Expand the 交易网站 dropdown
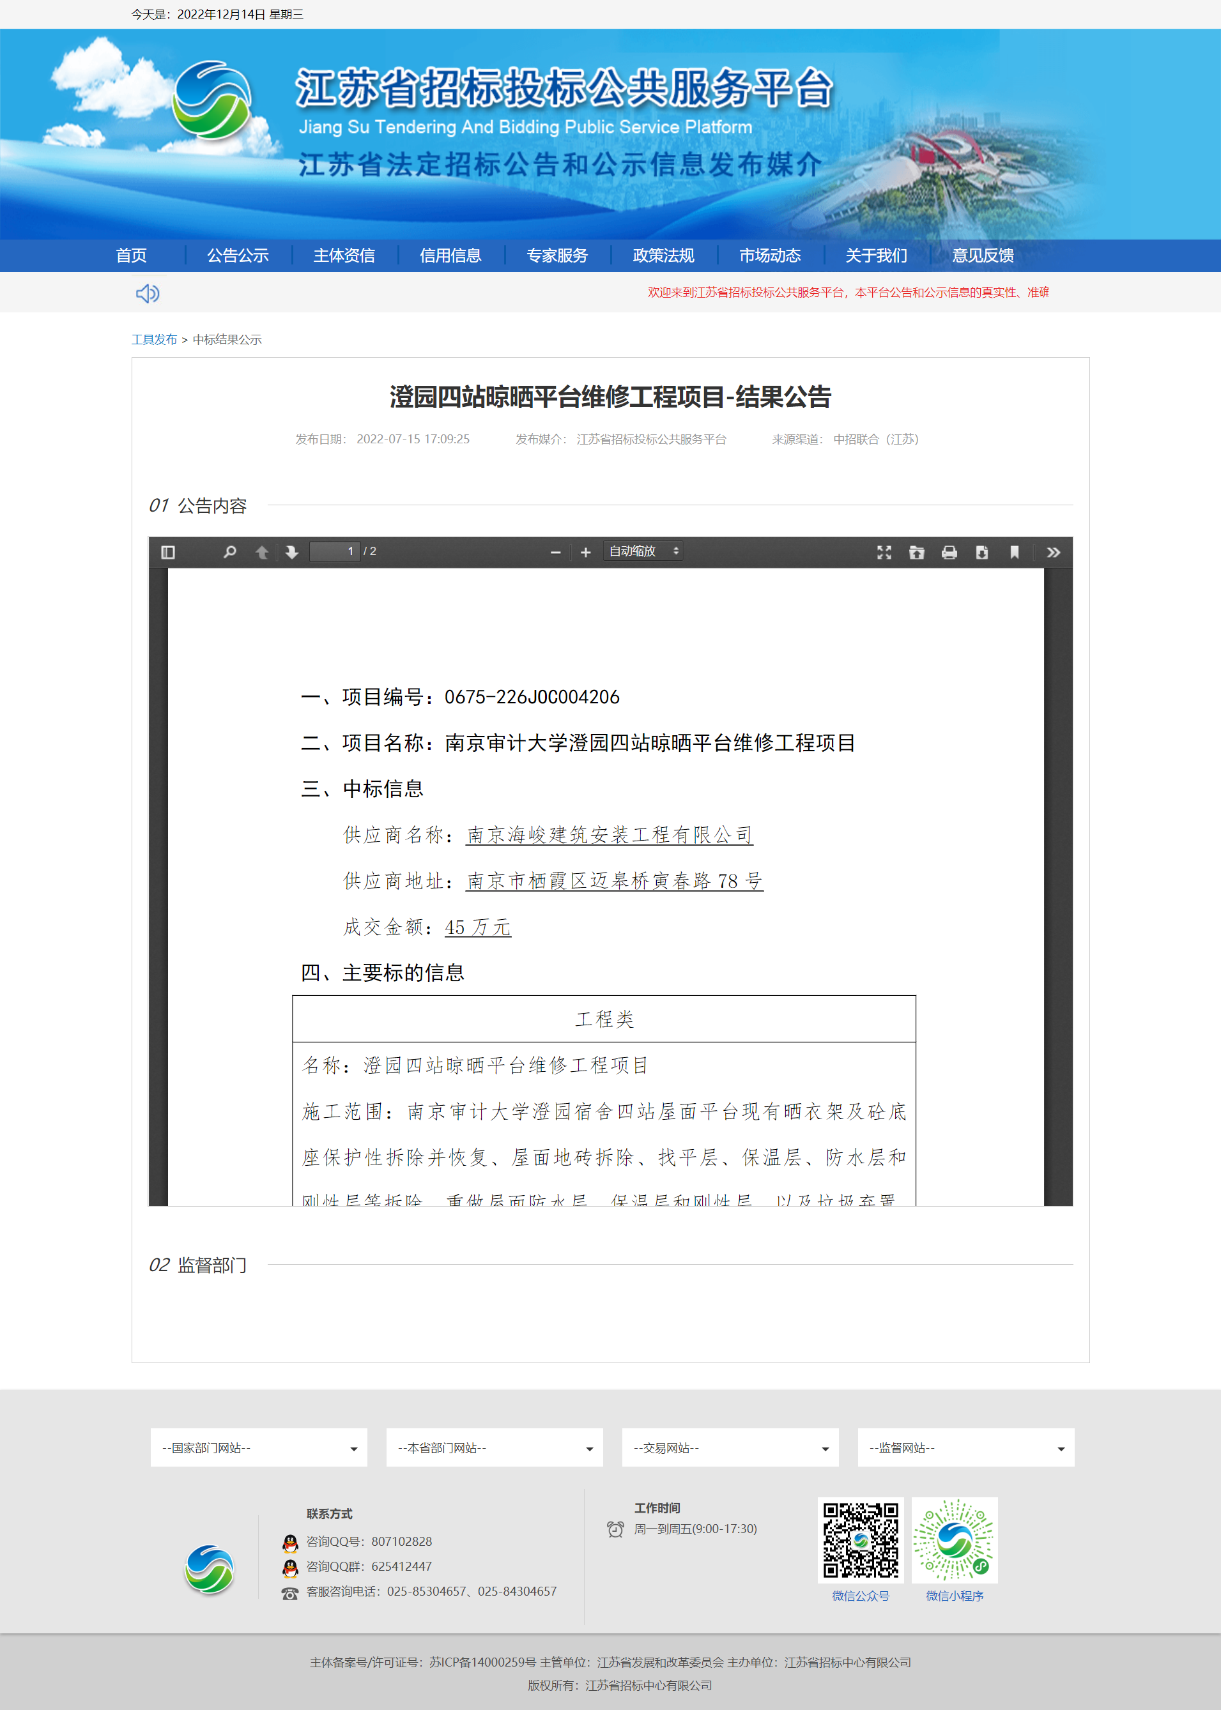 [730, 1447]
